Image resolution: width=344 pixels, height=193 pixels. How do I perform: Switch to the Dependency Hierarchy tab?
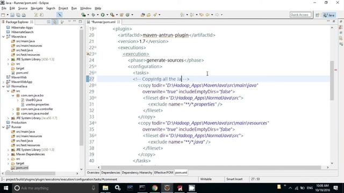[x=137, y=173]
